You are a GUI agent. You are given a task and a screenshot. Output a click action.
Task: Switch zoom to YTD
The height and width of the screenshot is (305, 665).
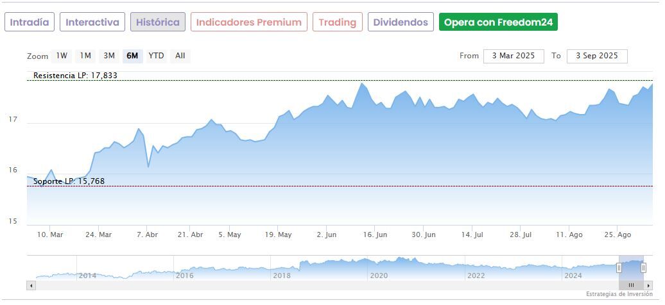tap(156, 56)
